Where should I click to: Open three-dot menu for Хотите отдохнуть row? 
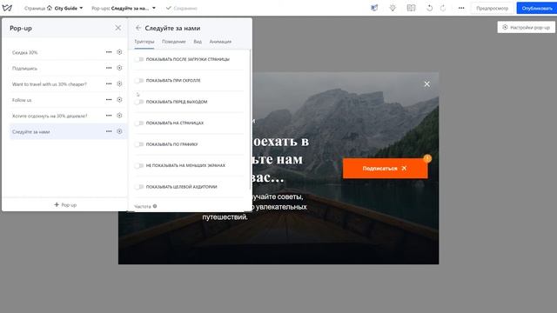[x=109, y=116]
